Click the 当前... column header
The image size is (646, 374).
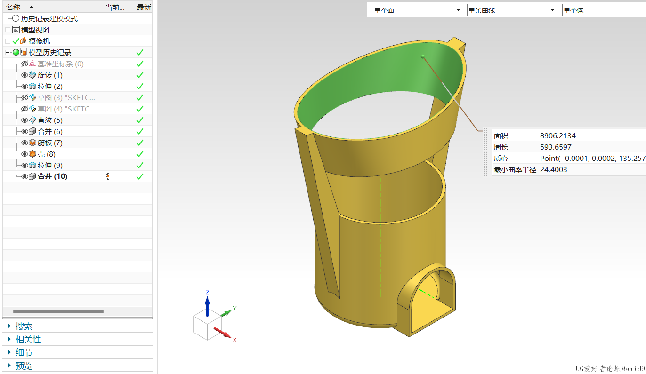118,7
